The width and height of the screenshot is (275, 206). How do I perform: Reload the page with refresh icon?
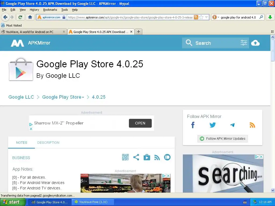20,17
